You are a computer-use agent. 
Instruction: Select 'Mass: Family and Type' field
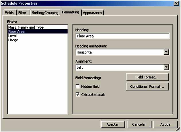click(x=26, y=27)
